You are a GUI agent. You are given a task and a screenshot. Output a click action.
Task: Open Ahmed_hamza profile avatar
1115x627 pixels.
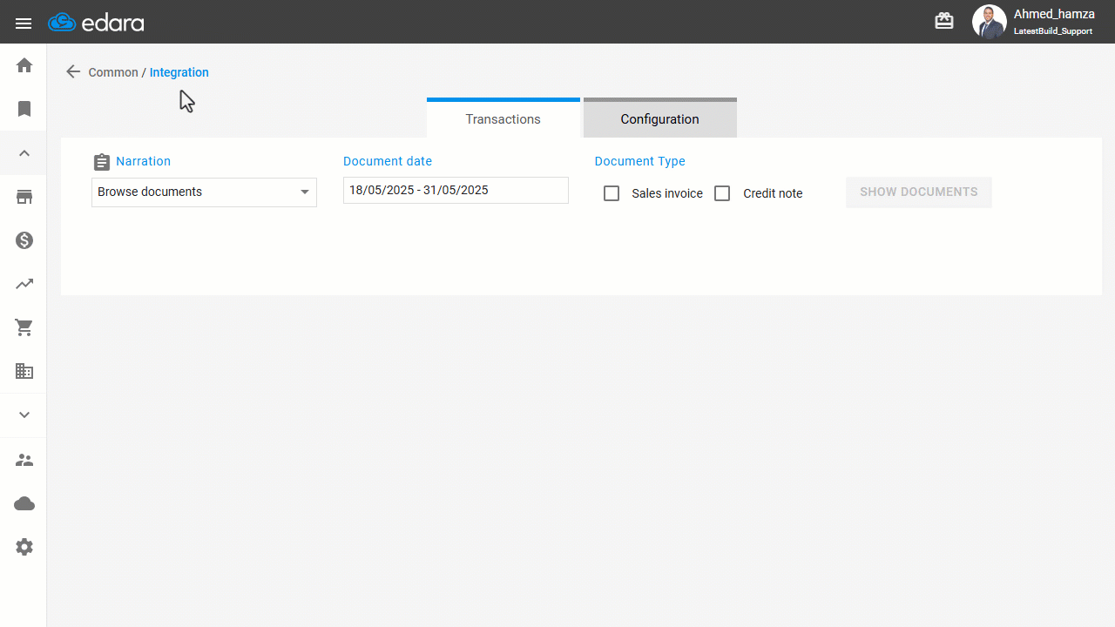click(x=989, y=22)
